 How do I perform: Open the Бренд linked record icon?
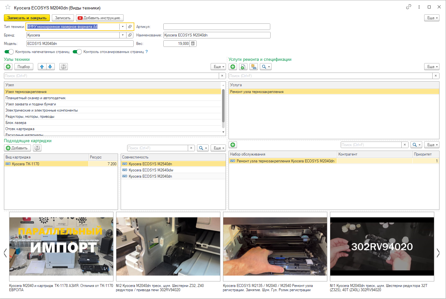coord(130,35)
